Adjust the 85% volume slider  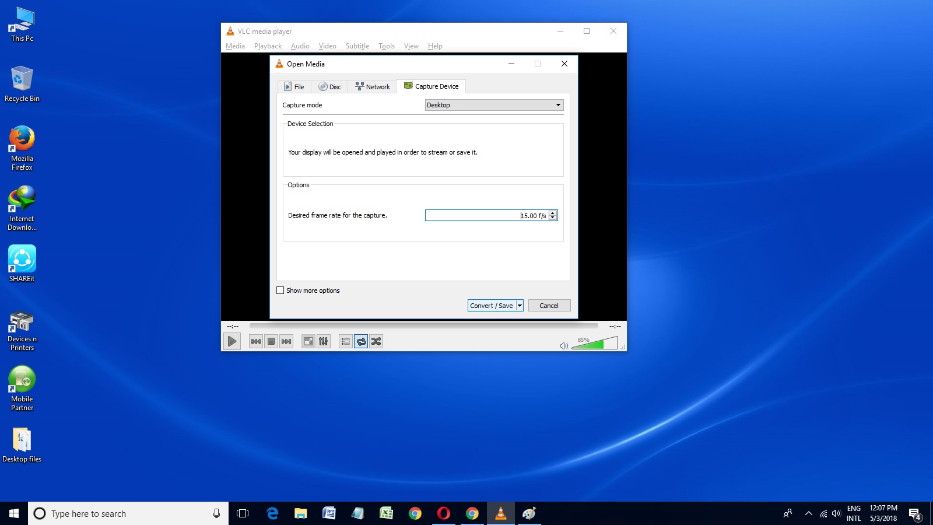point(595,345)
